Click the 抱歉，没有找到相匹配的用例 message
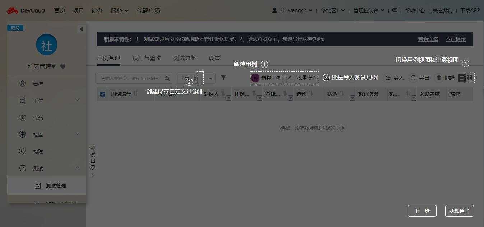Screen dimensions: 484x227 [313, 128]
